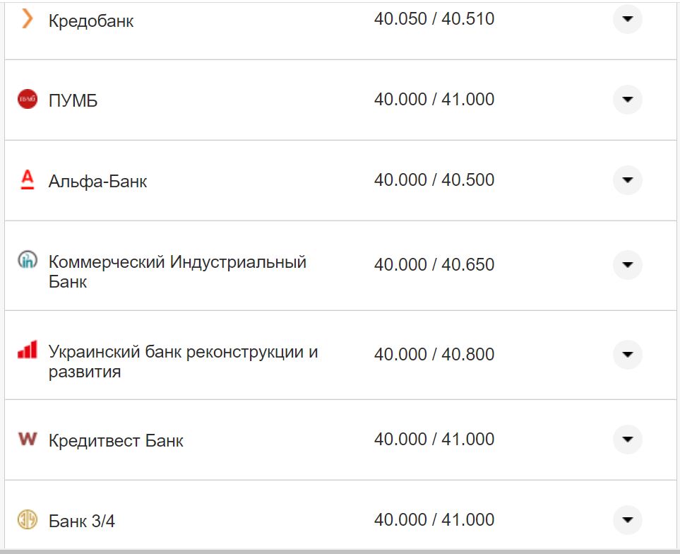Expand the Кредобанк rate details
This screenshot has height=554, width=680.
[627, 20]
